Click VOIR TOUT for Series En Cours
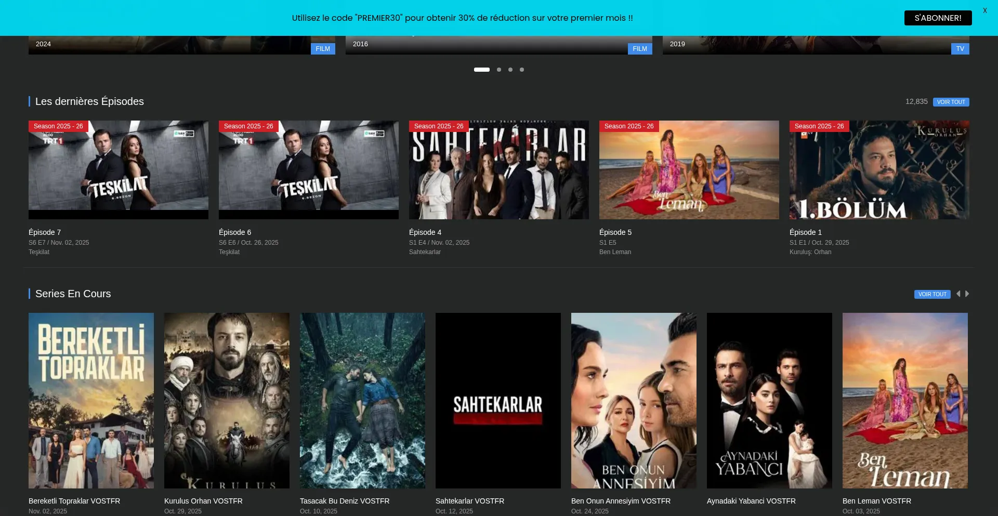Image resolution: width=998 pixels, height=516 pixels. point(932,294)
